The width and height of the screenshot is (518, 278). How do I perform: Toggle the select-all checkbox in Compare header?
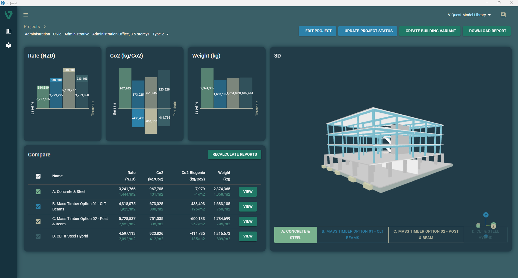[x=38, y=176]
